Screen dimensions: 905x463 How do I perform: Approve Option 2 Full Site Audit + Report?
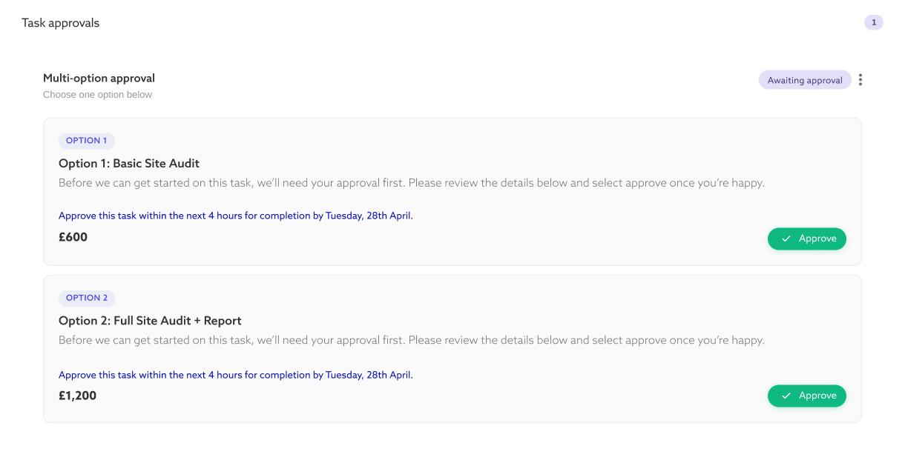(807, 396)
